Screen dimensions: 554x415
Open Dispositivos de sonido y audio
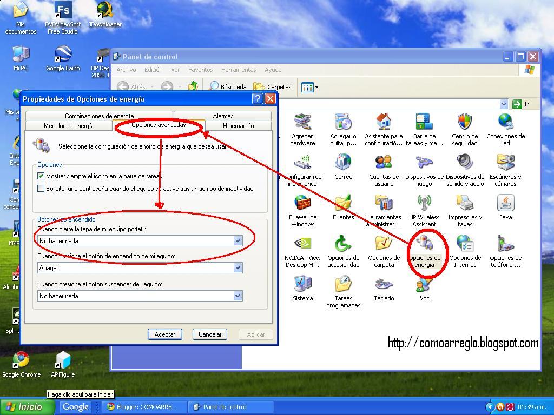465,163
